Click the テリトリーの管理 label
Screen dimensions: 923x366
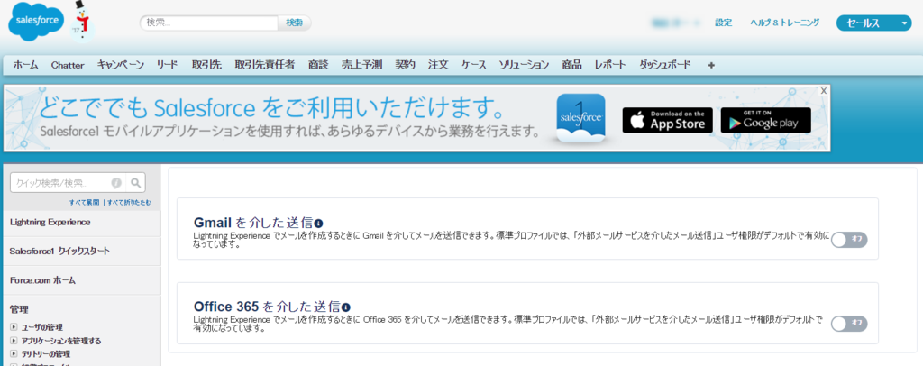coord(46,354)
